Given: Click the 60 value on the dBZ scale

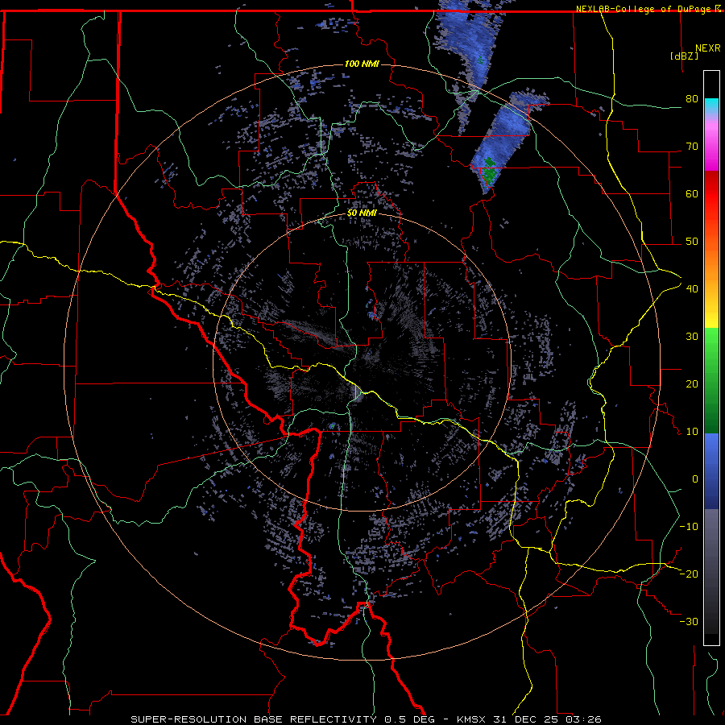Looking at the screenshot, I should (x=692, y=193).
